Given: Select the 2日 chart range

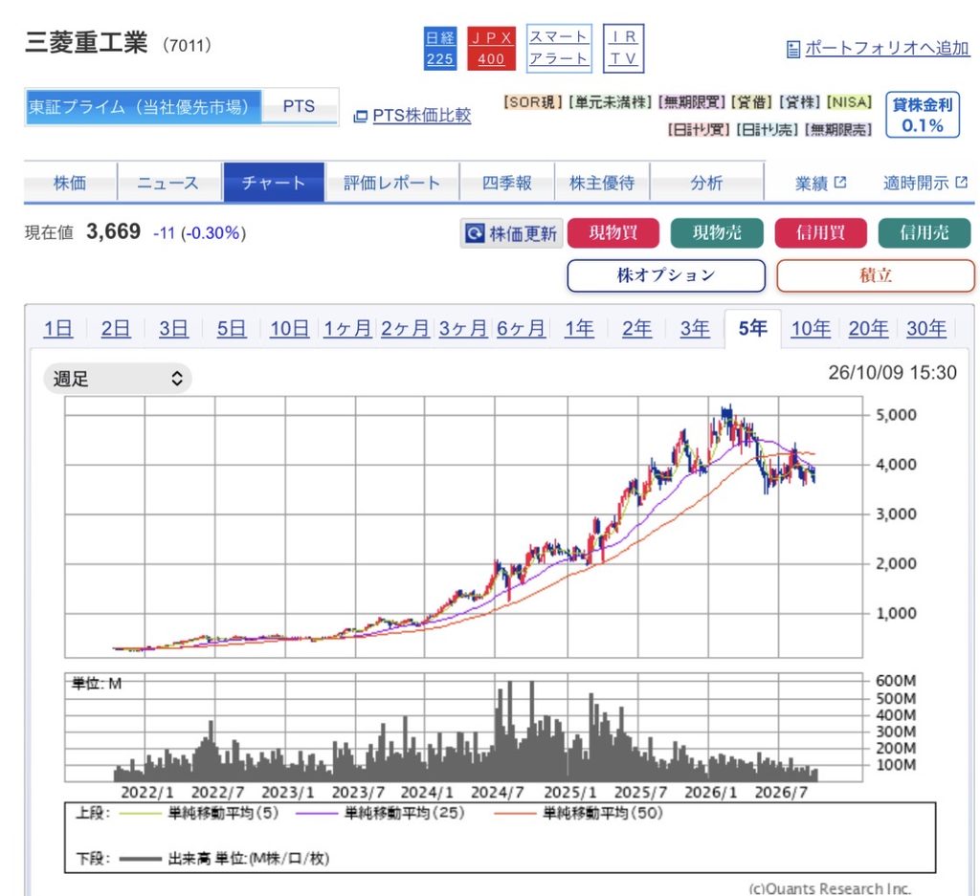Looking at the screenshot, I should click(x=116, y=328).
